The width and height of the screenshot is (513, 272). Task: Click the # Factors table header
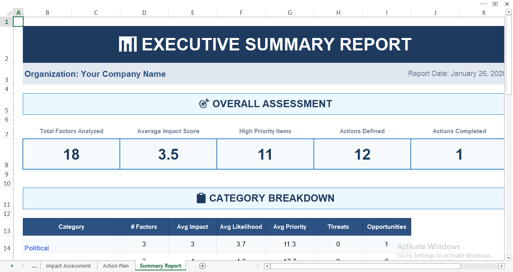coord(144,227)
